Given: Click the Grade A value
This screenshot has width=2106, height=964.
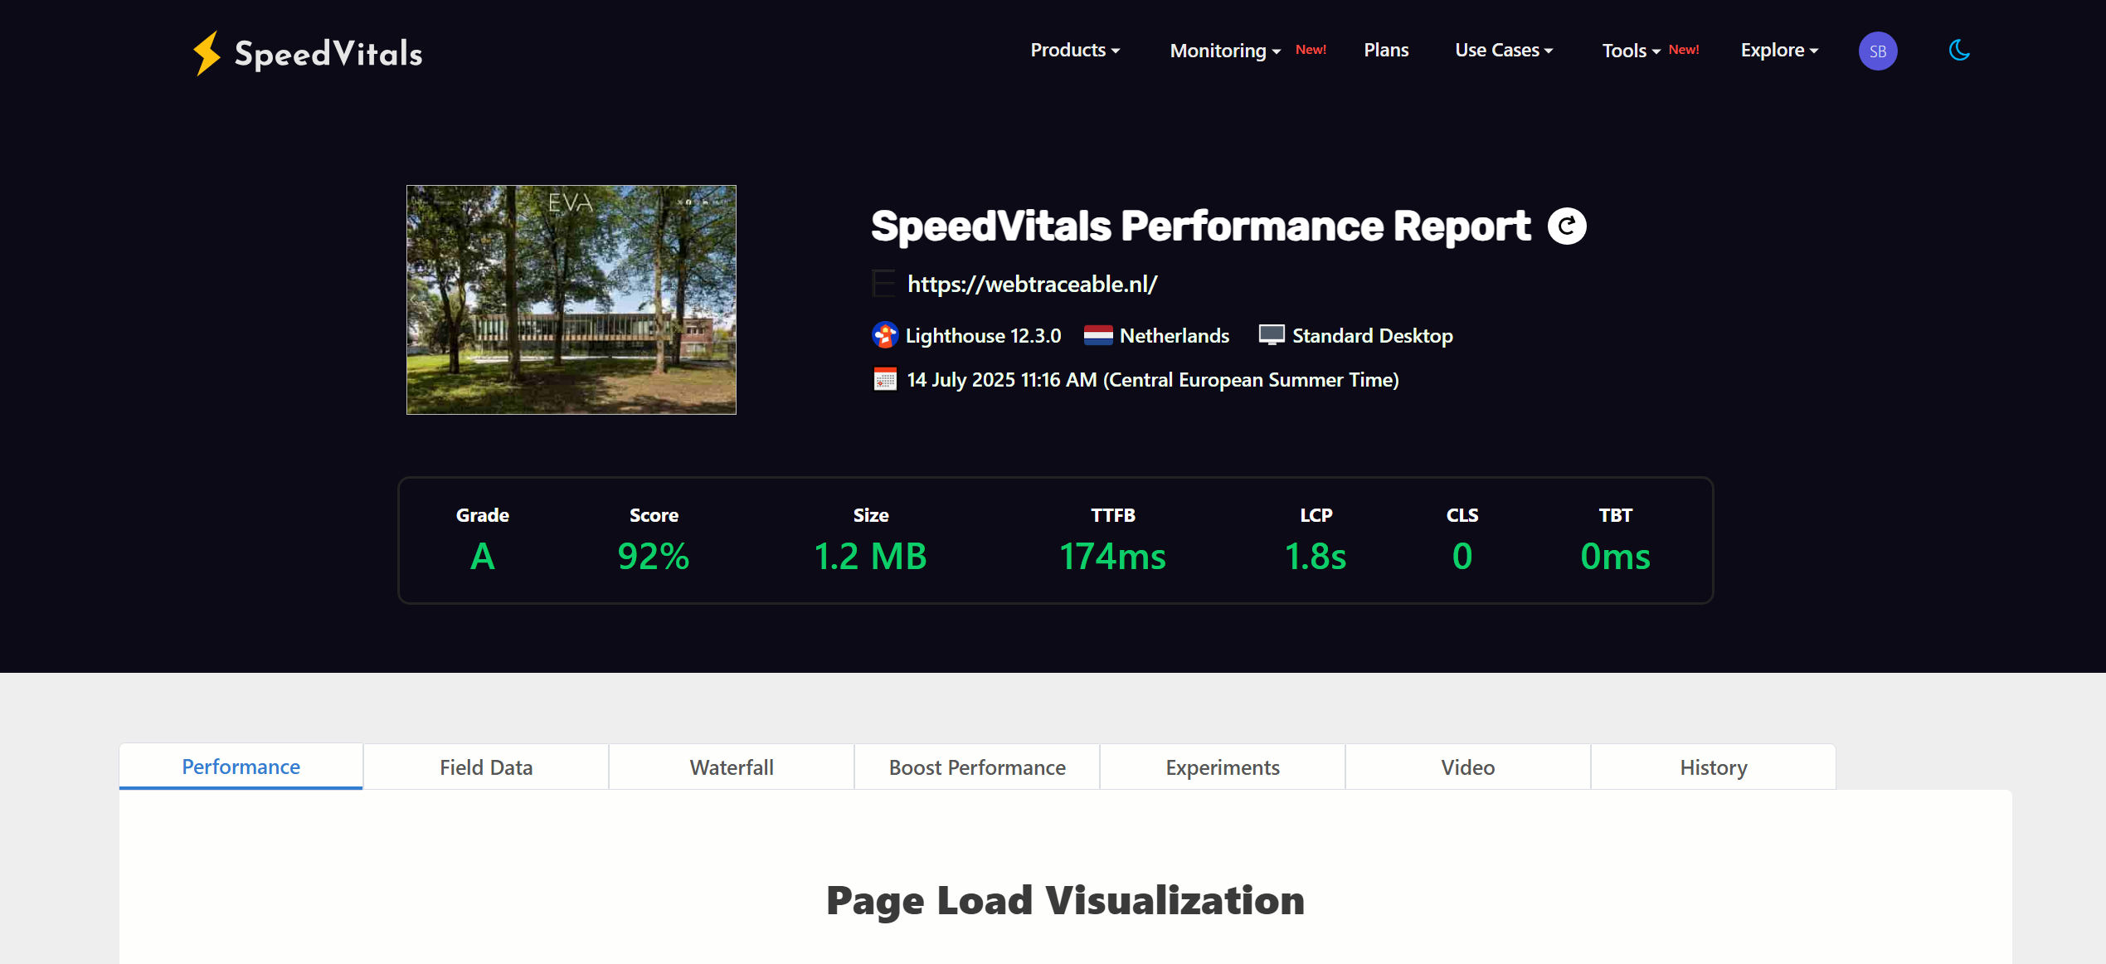Looking at the screenshot, I should tap(483, 556).
